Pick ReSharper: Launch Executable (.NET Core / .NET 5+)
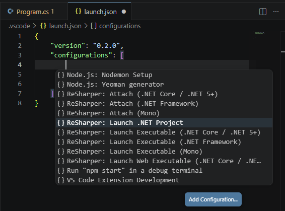Image resolution: width=285 pixels, height=211 pixels. click(x=164, y=132)
